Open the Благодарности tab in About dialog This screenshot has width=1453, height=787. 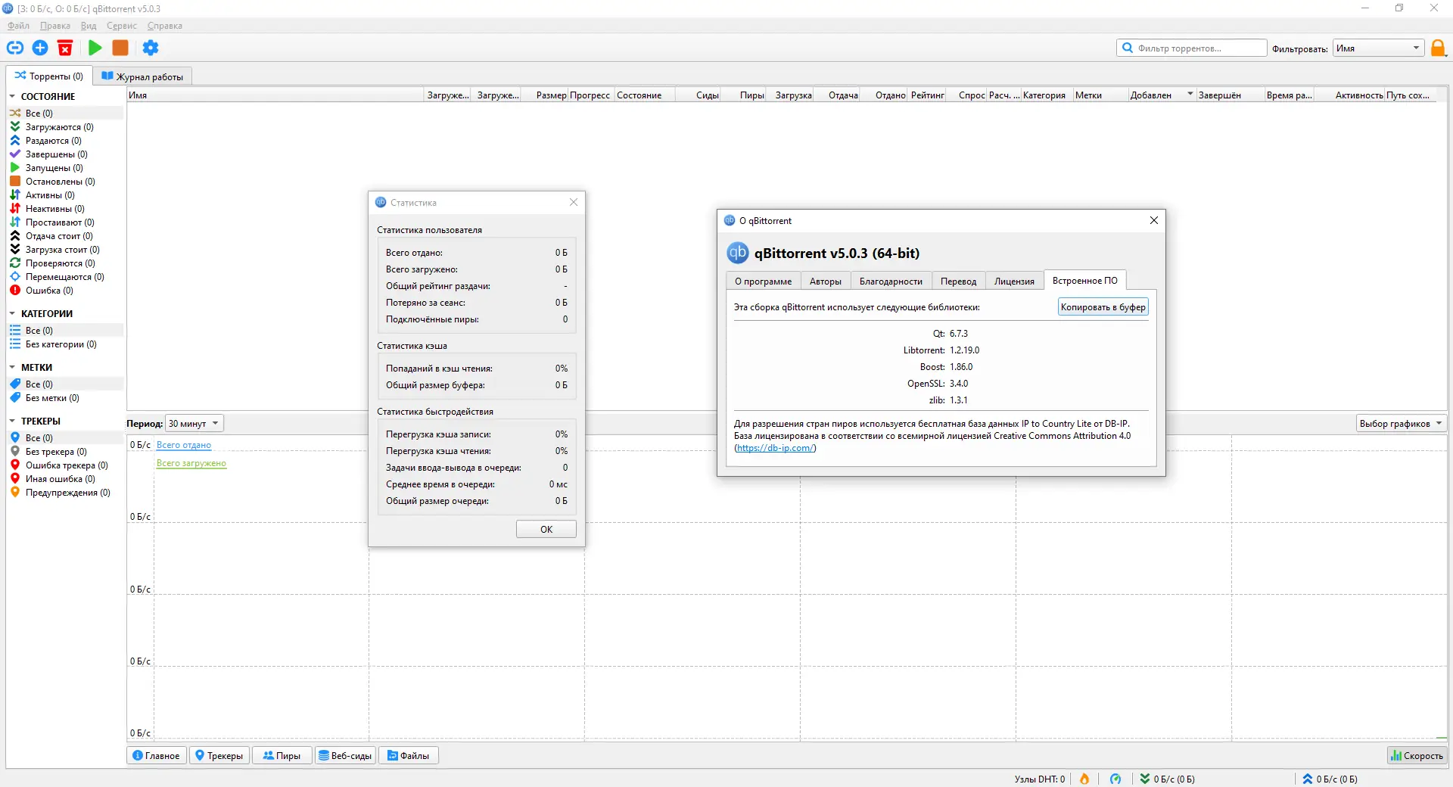(891, 282)
